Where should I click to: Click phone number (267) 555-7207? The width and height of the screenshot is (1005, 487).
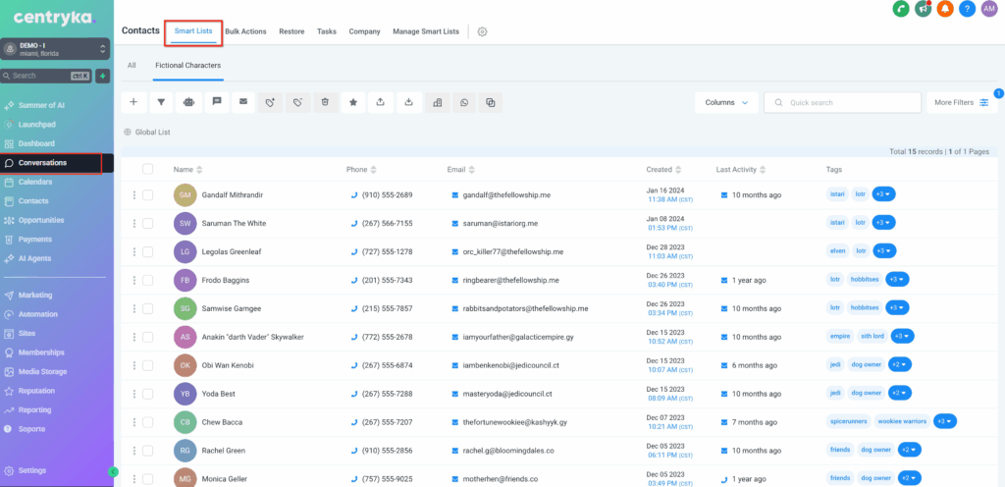[x=387, y=422]
